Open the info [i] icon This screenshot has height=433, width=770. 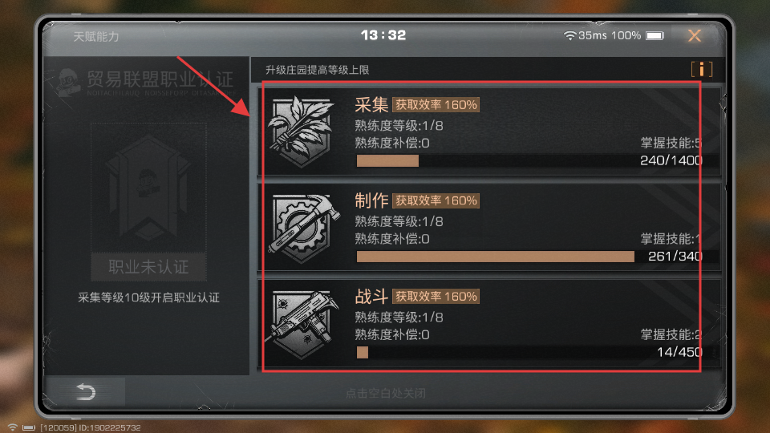click(701, 70)
